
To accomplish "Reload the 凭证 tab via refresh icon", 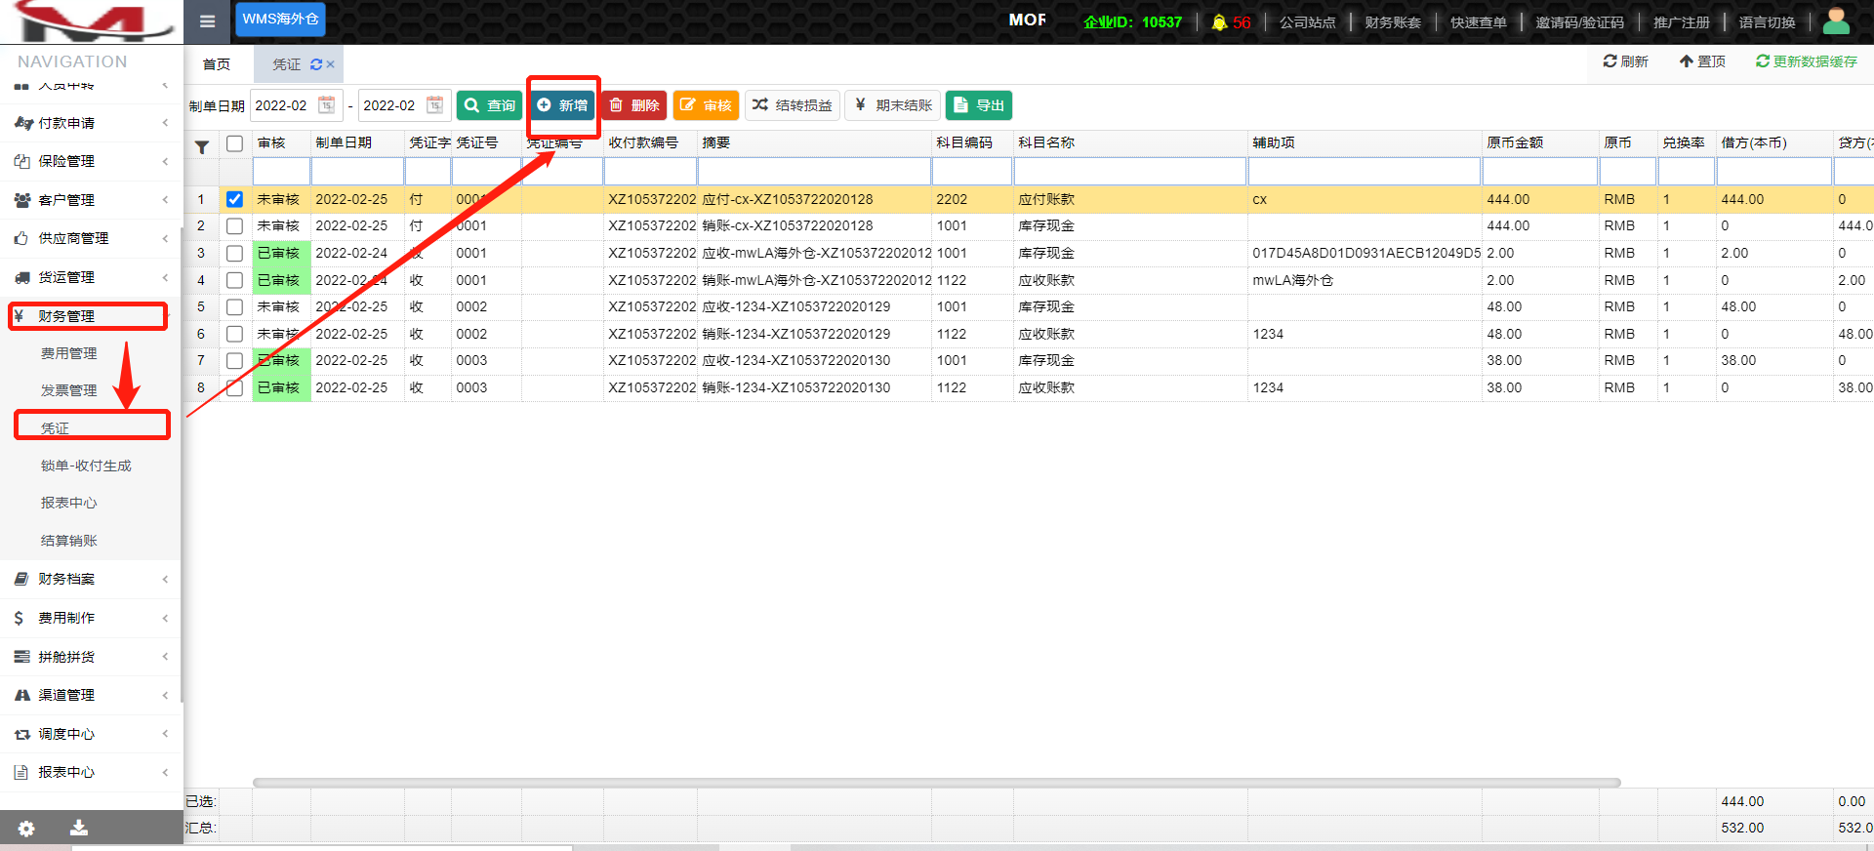I will (x=316, y=64).
